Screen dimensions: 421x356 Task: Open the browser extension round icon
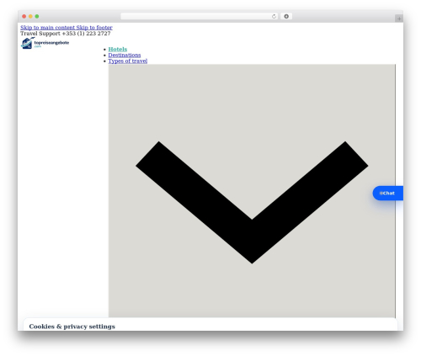click(x=286, y=16)
